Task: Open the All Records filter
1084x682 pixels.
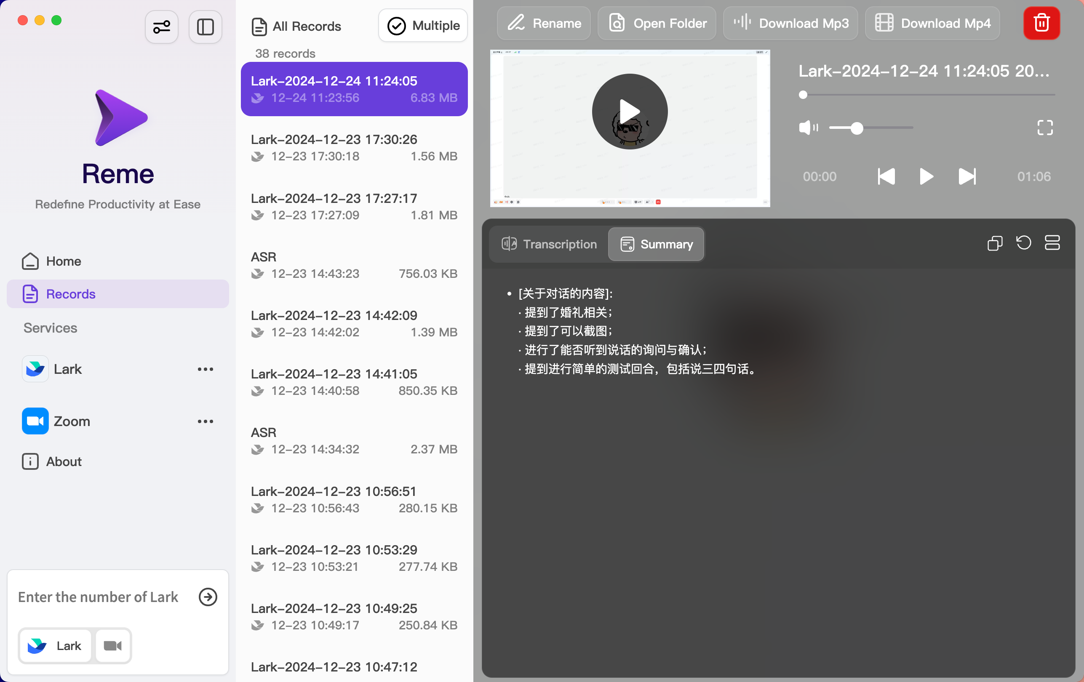Action: pyautogui.click(x=296, y=27)
